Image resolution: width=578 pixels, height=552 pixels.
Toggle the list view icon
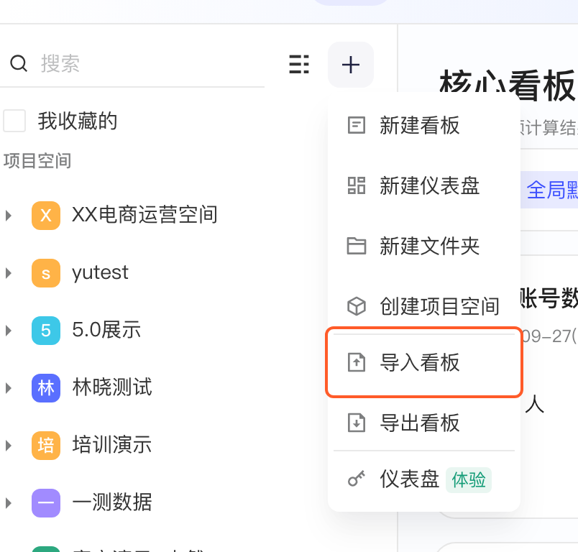tap(299, 64)
